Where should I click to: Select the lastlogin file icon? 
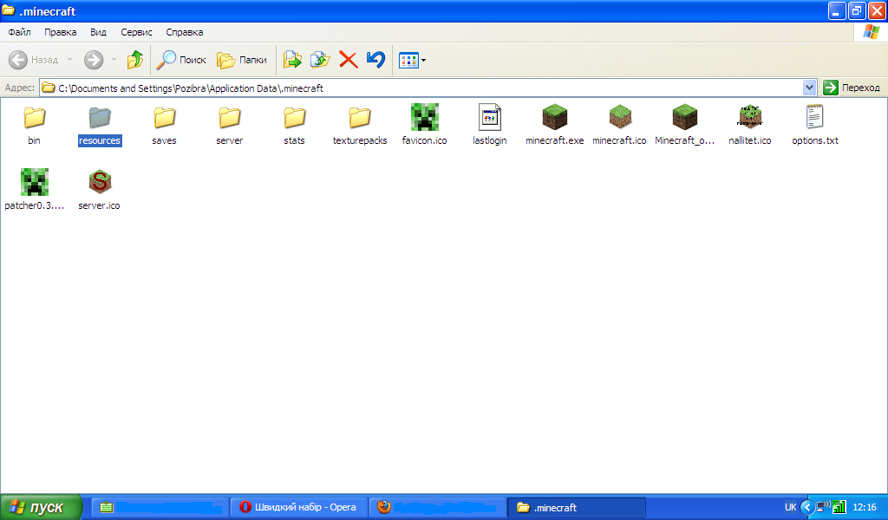pyautogui.click(x=490, y=117)
